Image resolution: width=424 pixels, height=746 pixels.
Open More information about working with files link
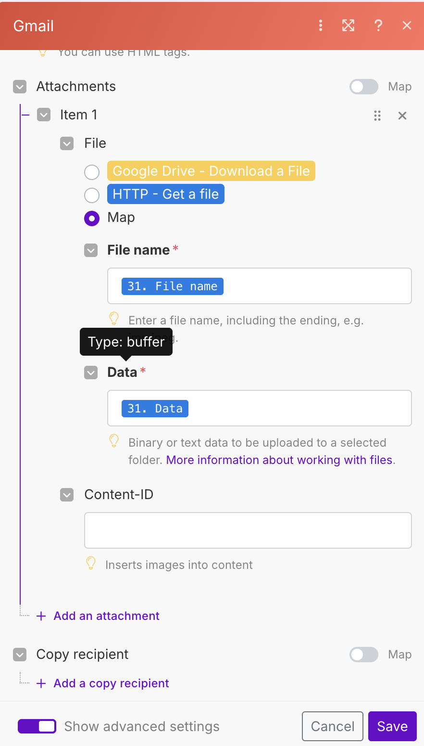pyautogui.click(x=279, y=460)
